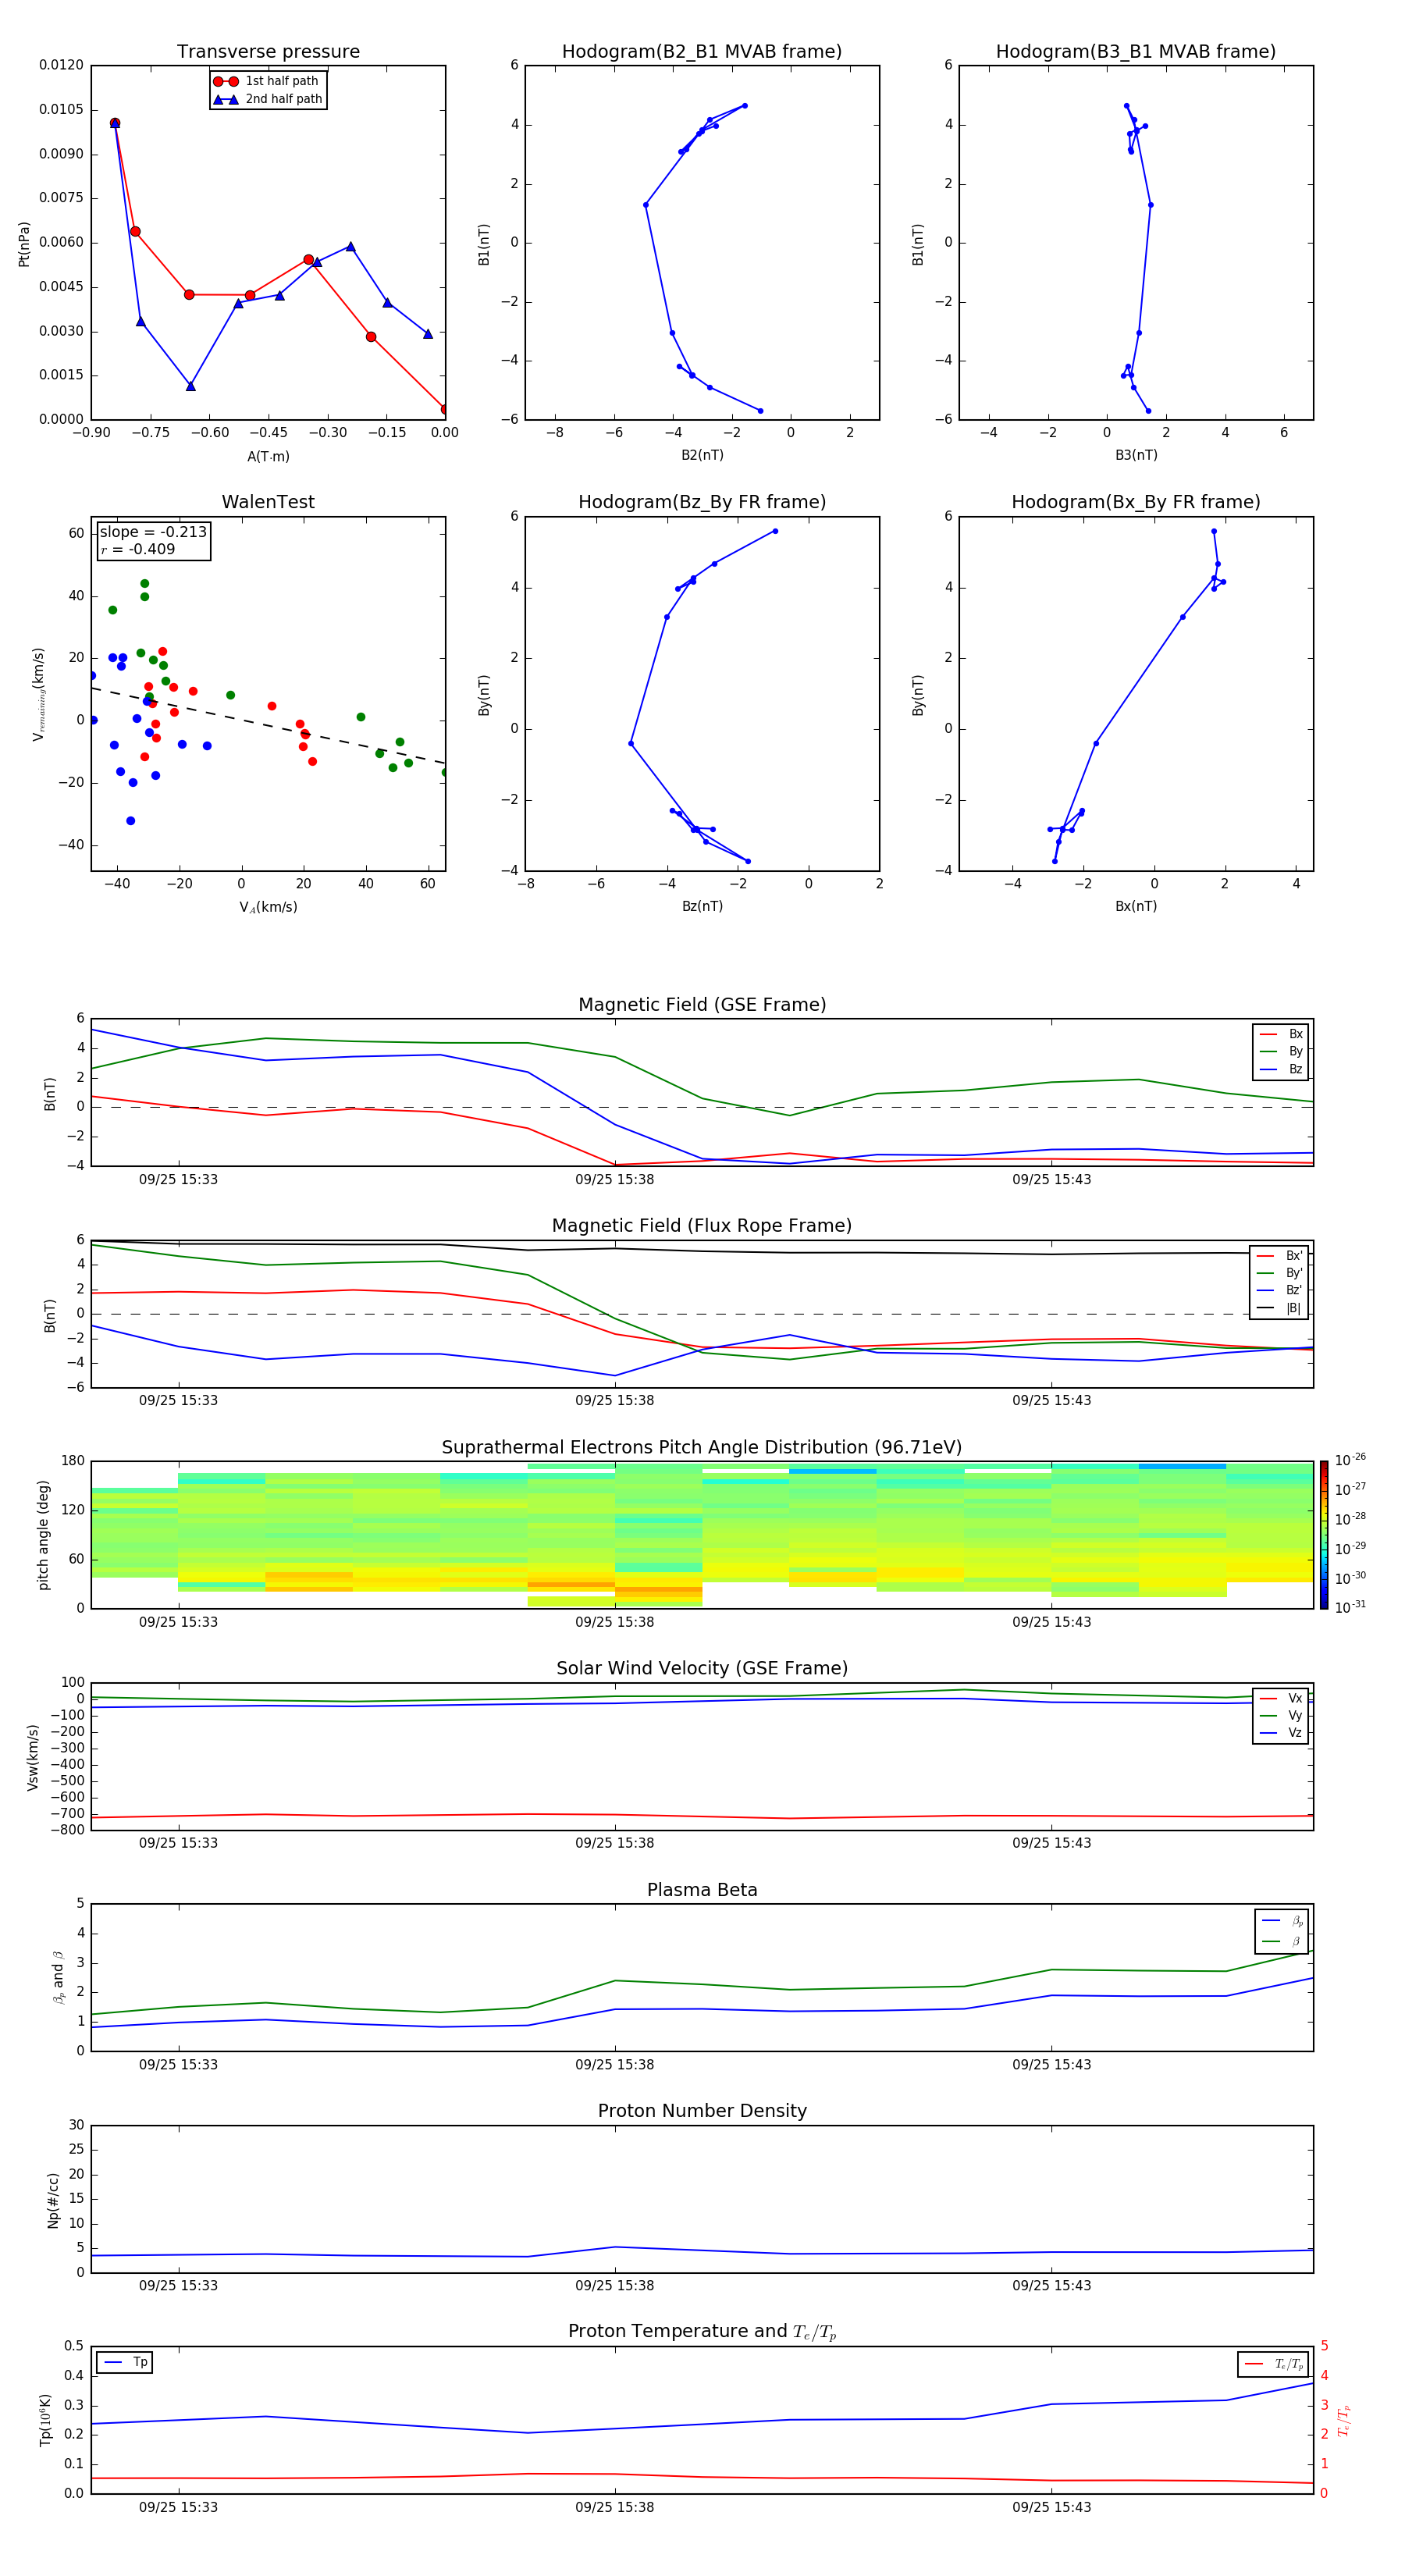Click '09/25 15:33' tick under proton temperature plot
The width and height of the screenshot is (1405, 2576).
(x=178, y=2508)
